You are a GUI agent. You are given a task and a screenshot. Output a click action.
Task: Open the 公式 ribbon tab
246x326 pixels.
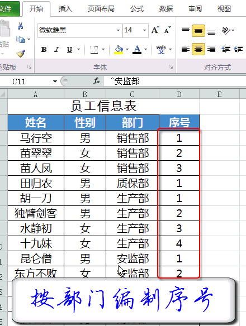pos(137,9)
